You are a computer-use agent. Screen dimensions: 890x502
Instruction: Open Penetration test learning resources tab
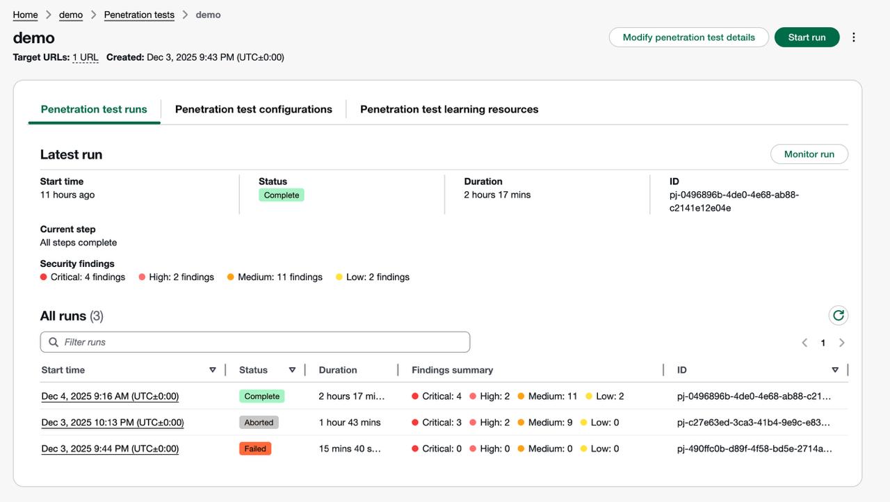449,109
